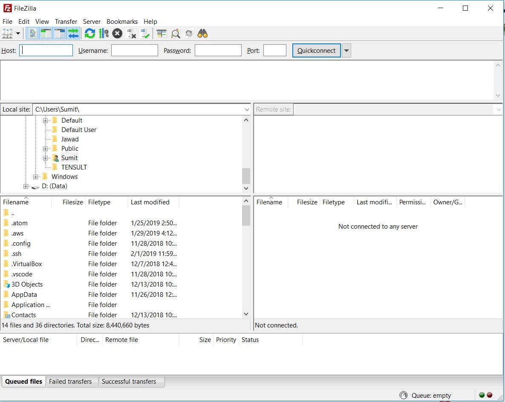Cancel the current operation
The height and width of the screenshot is (402, 505).
tap(118, 33)
